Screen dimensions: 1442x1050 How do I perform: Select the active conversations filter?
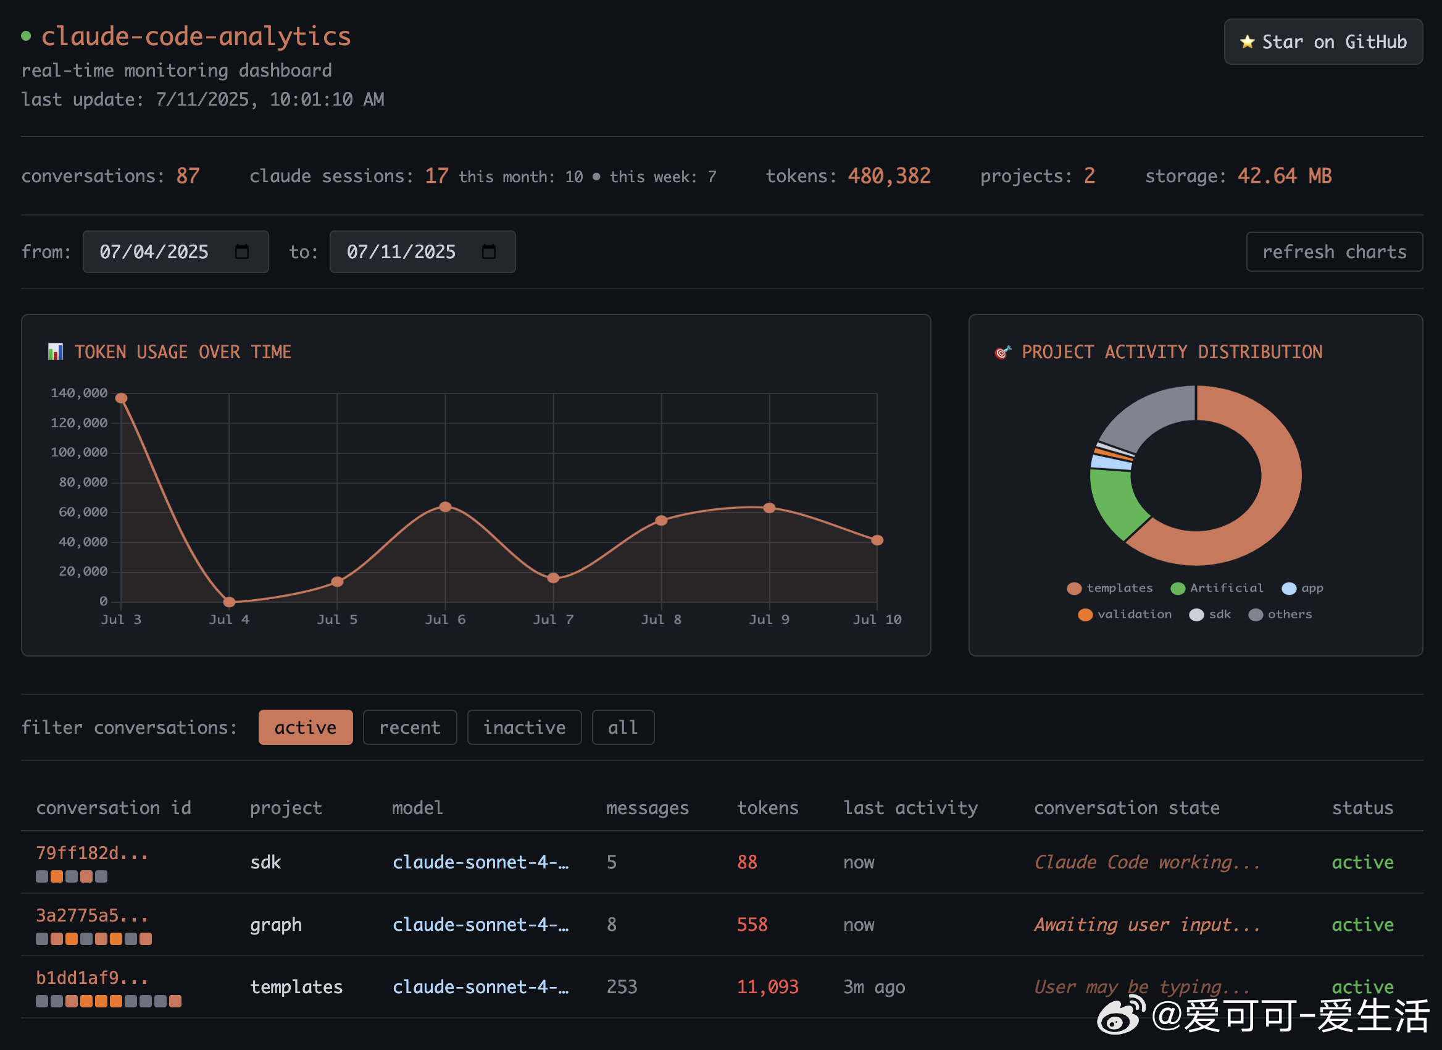pos(305,727)
